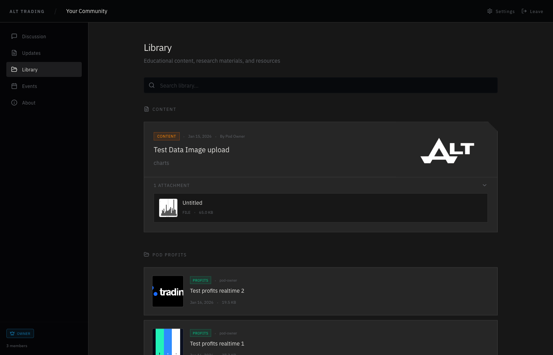Open the Test profits realtime 2 entry
This screenshot has height=355, width=553.
point(217,290)
